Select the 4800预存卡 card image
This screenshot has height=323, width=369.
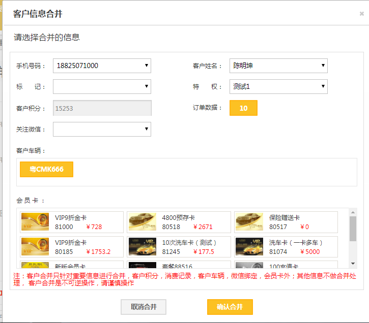click(x=143, y=222)
